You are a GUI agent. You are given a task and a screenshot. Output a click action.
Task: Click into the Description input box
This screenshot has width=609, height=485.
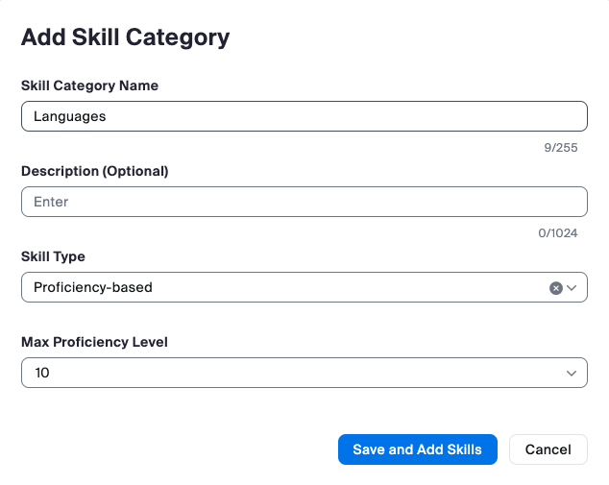[x=304, y=202]
